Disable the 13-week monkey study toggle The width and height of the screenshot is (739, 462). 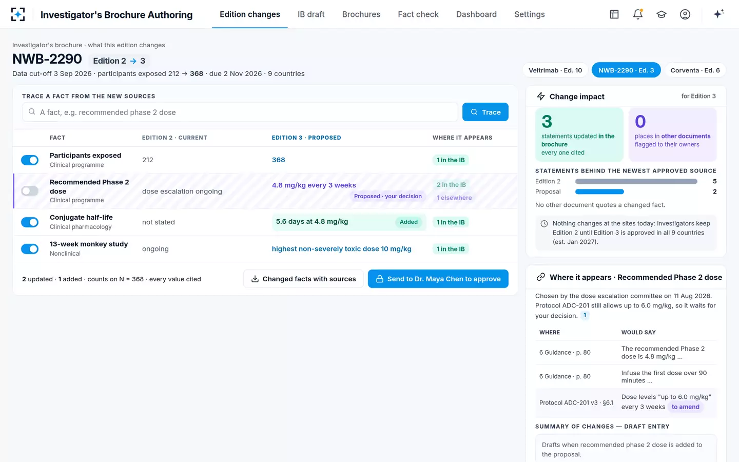click(30, 249)
